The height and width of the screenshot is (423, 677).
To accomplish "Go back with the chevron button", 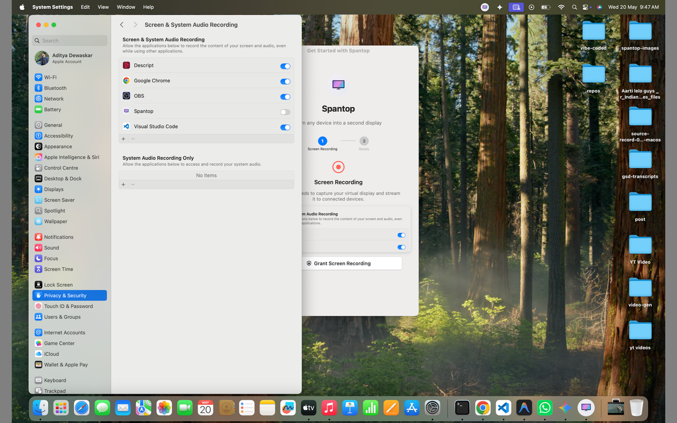I will [122, 25].
